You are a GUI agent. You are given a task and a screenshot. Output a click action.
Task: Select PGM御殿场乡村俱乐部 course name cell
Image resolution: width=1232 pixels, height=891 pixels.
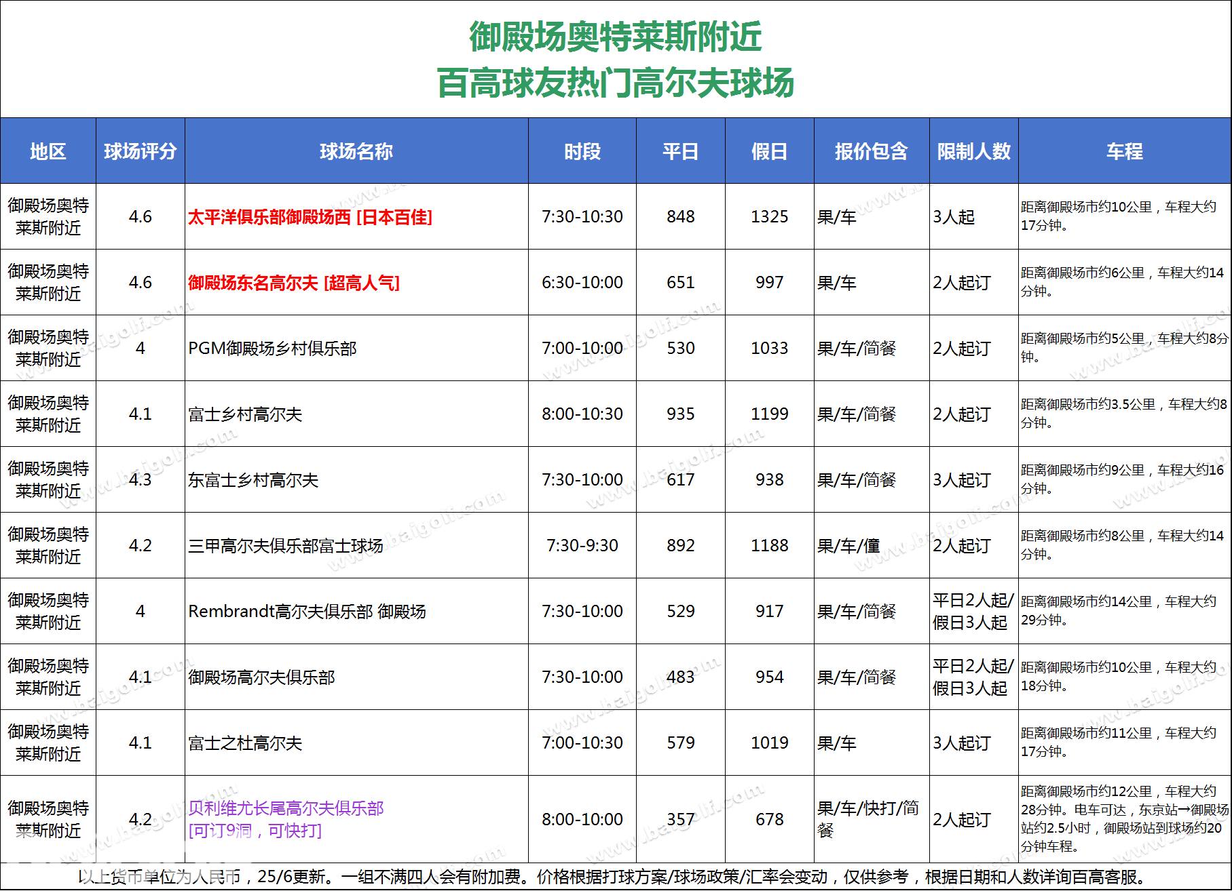tap(272, 349)
